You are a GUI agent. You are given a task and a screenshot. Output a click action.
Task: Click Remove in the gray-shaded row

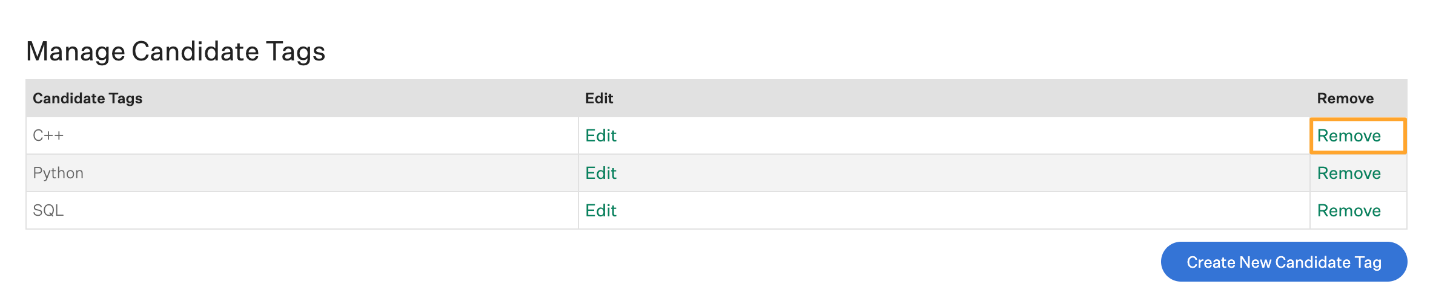[x=1348, y=173]
